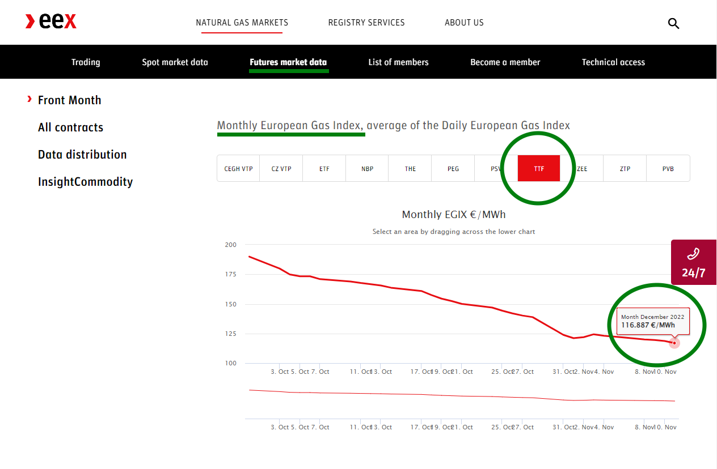
Task: Go to Futures market data
Action: tap(288, 62)
